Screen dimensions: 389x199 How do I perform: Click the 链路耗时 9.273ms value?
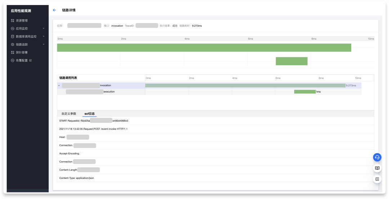(197, 26)
